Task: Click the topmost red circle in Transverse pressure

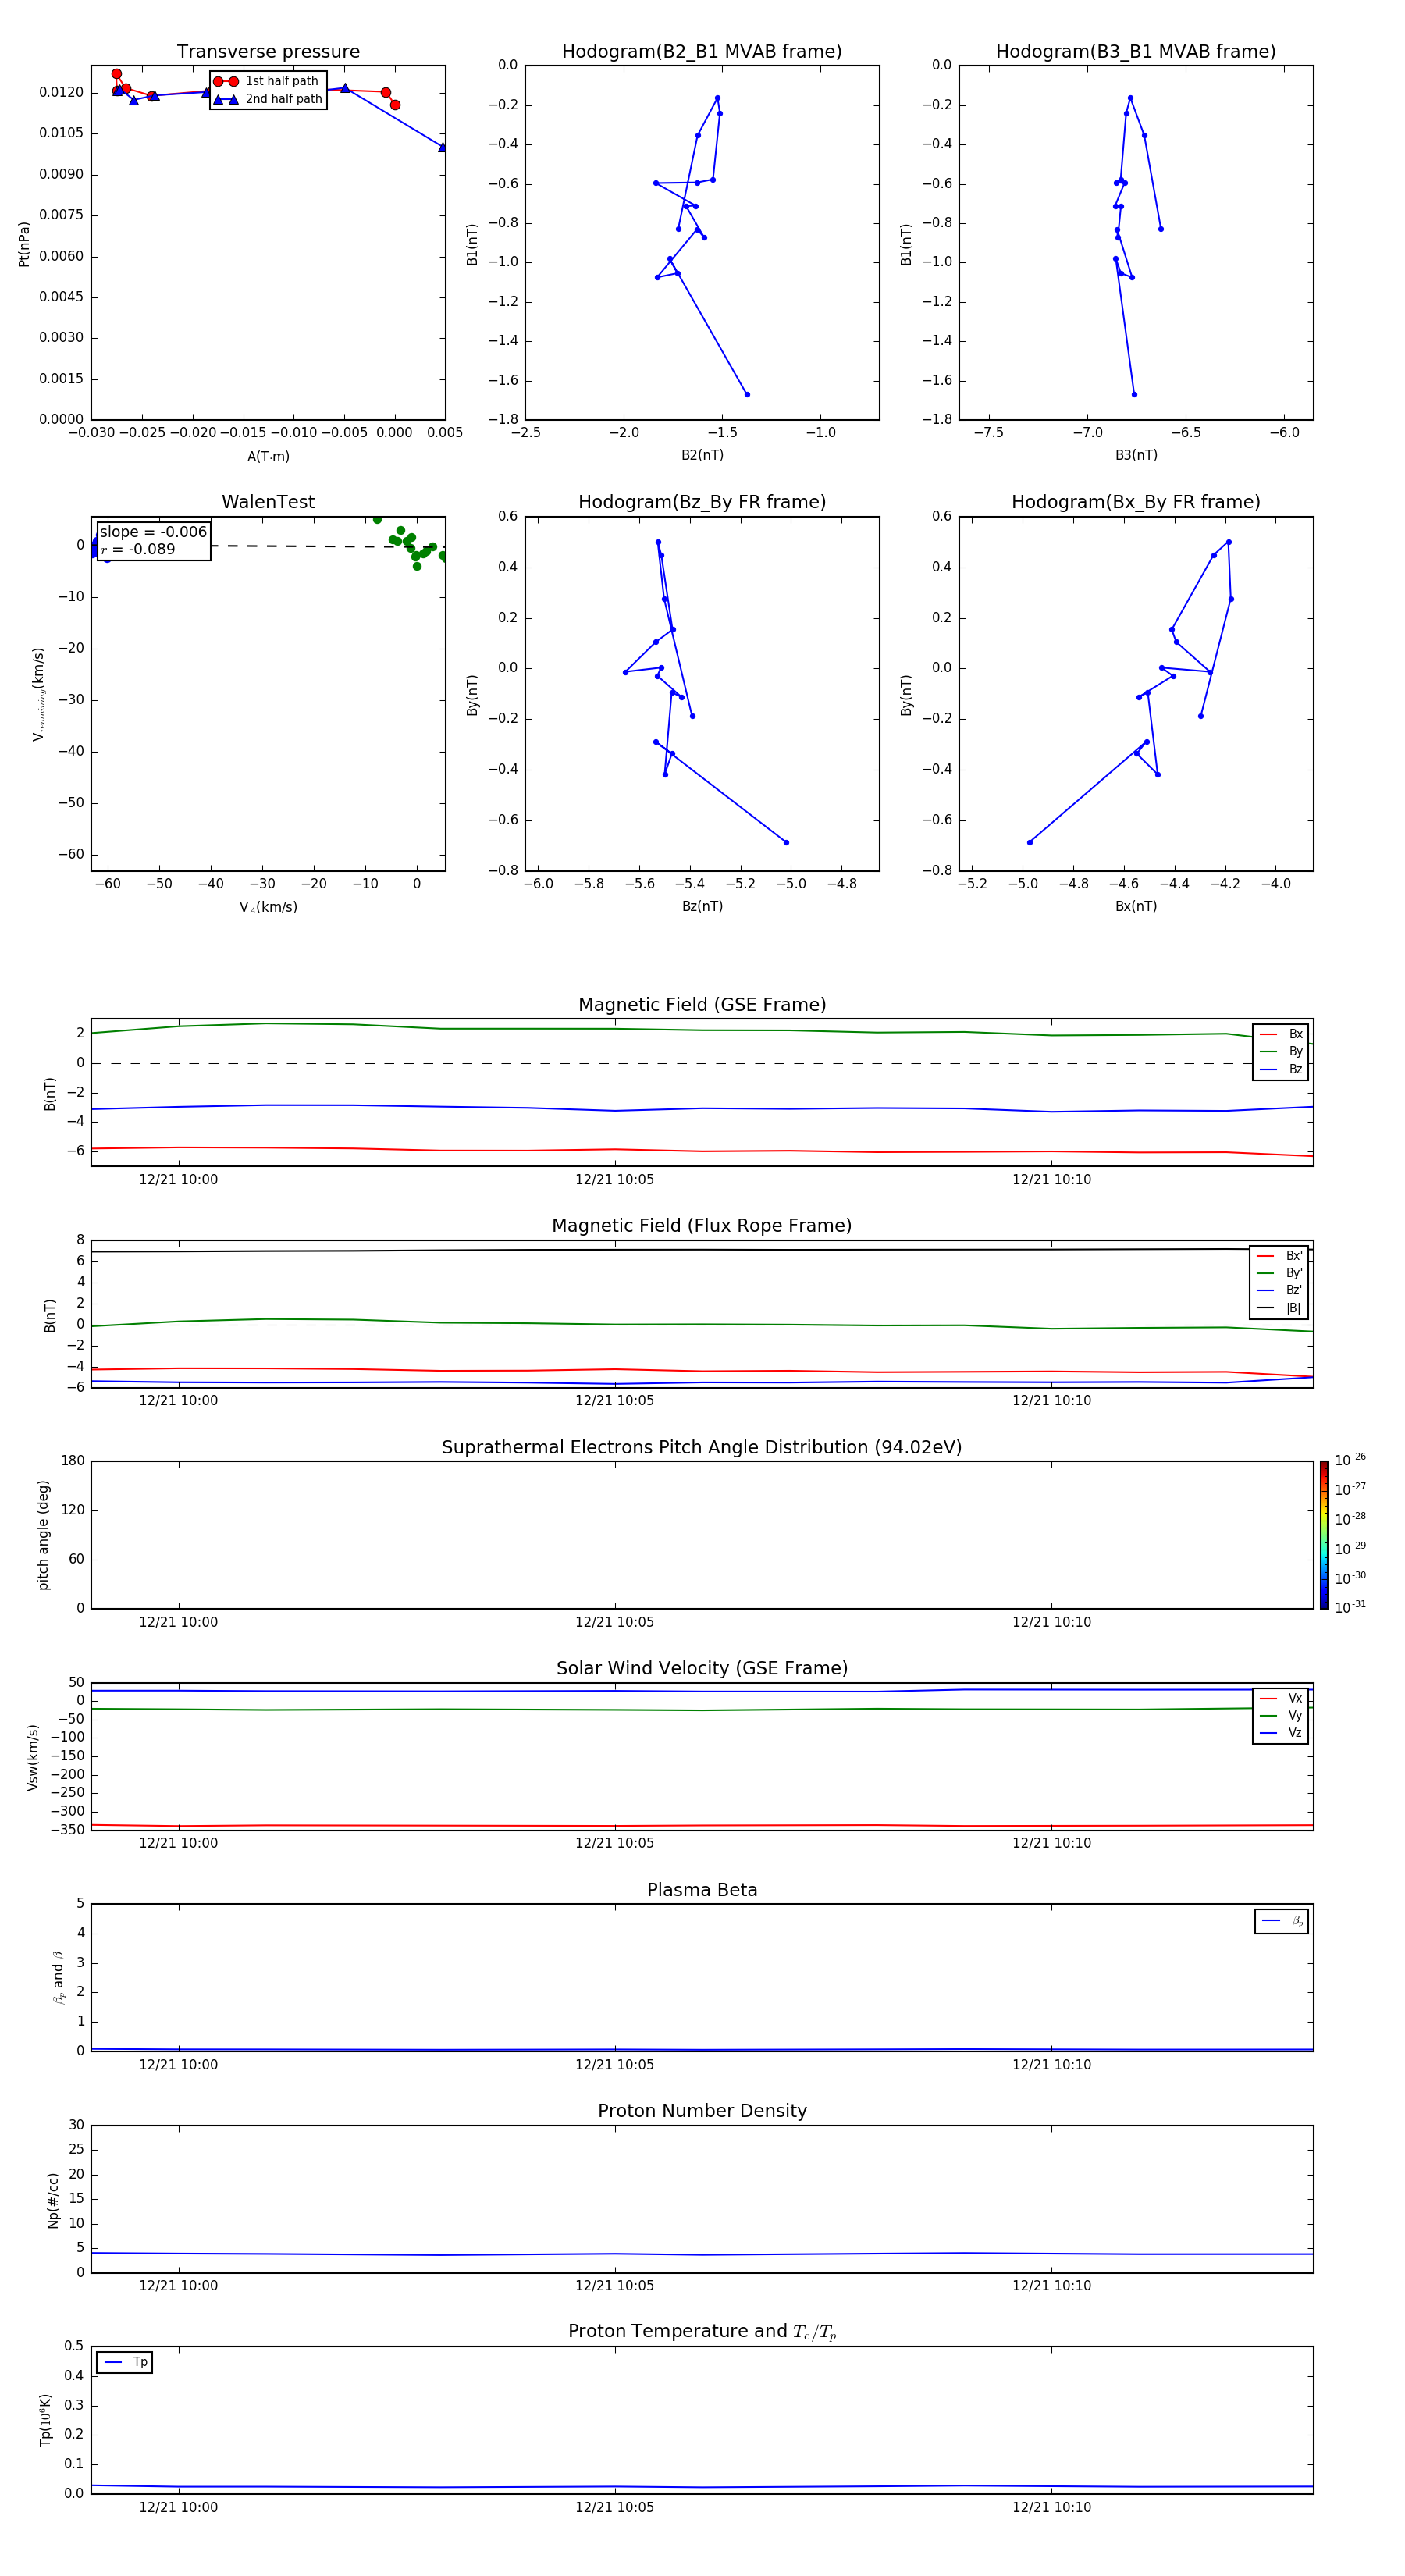Action: tap(117, 74)
